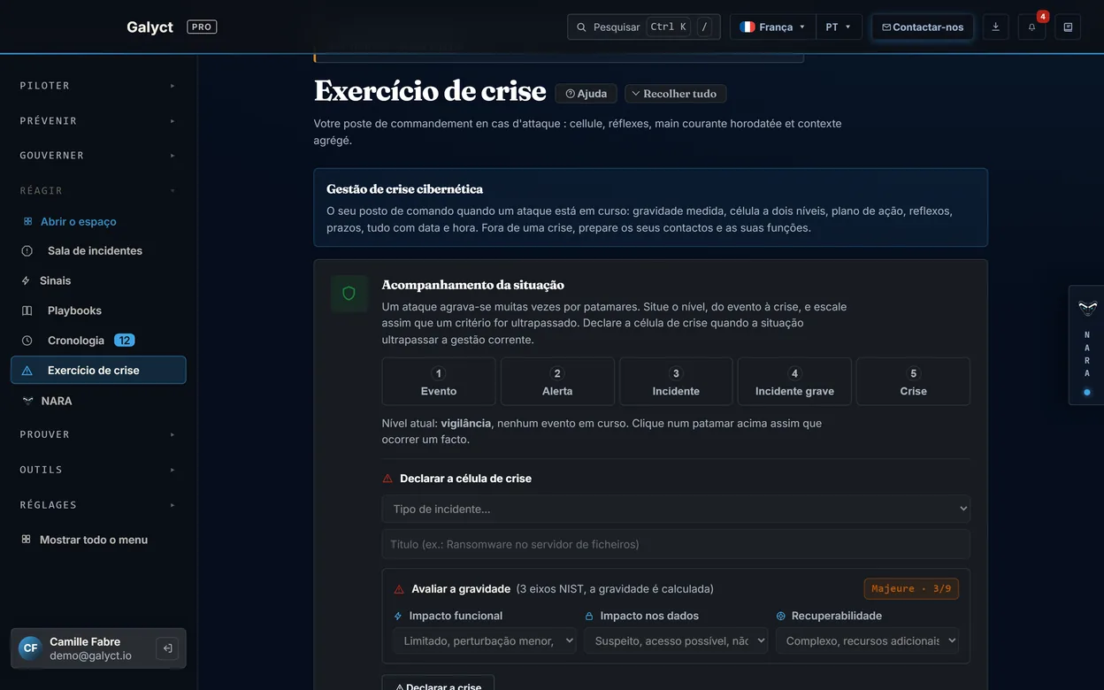Viewport: 1104px width, 690px height.
Task: Click the Majeure 3/9 severity badge
Action: coord(911,588)
